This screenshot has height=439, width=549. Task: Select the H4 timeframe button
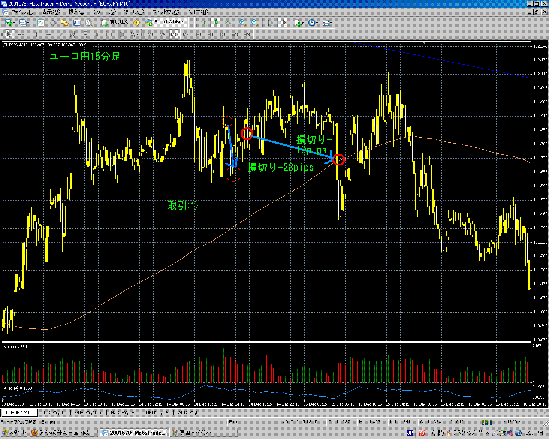[210, 34]
